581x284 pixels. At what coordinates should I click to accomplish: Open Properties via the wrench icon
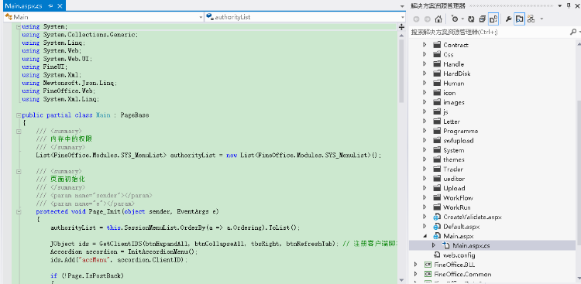coord(508,19)
